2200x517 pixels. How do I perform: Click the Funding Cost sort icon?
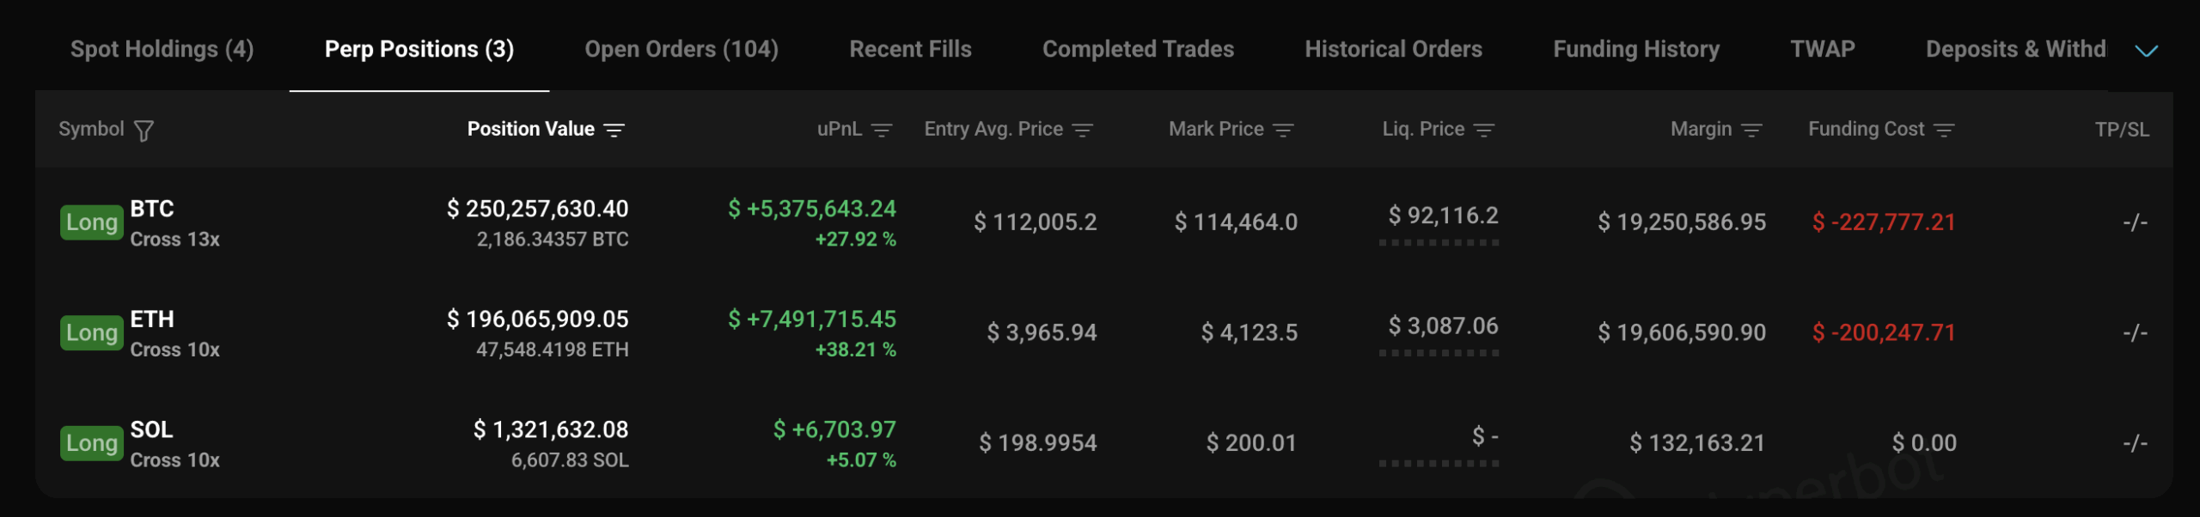click(x=1944, y=131)
